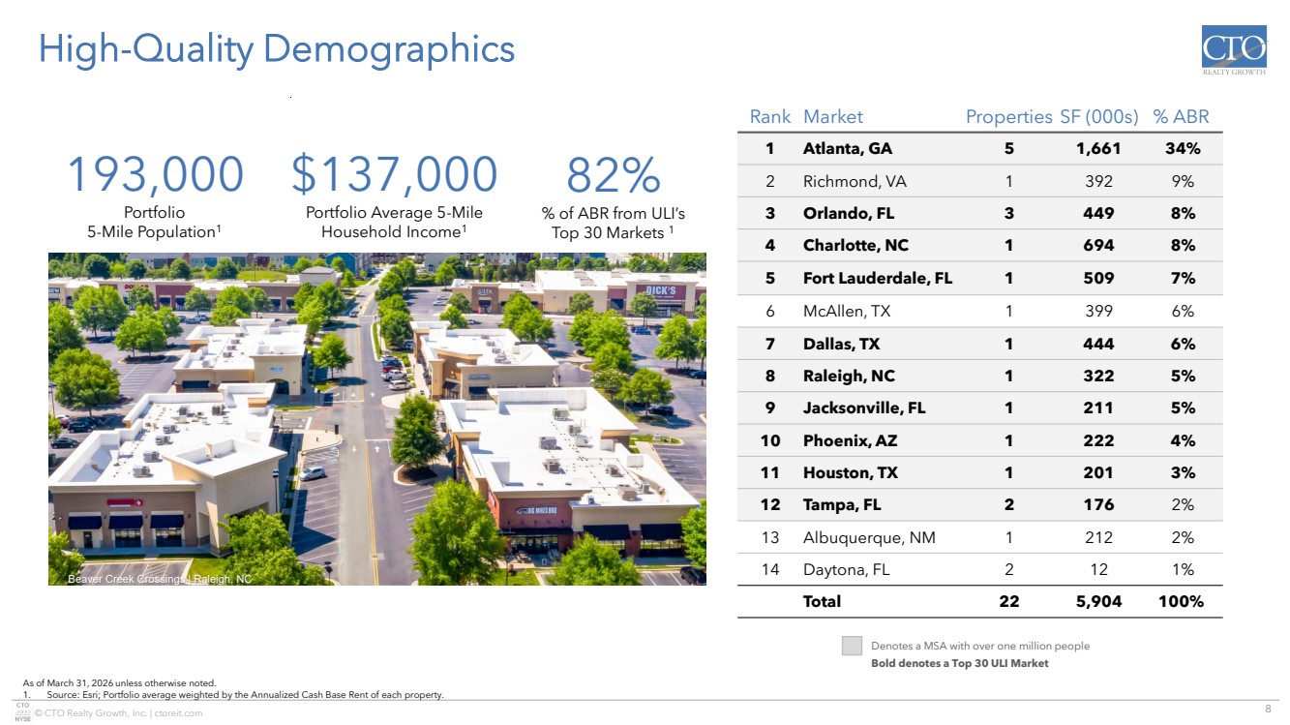The width and height of the screenshot is (1290, 725).
Task: Click the 193,000 population figure
Action: (x=155, y=176)
